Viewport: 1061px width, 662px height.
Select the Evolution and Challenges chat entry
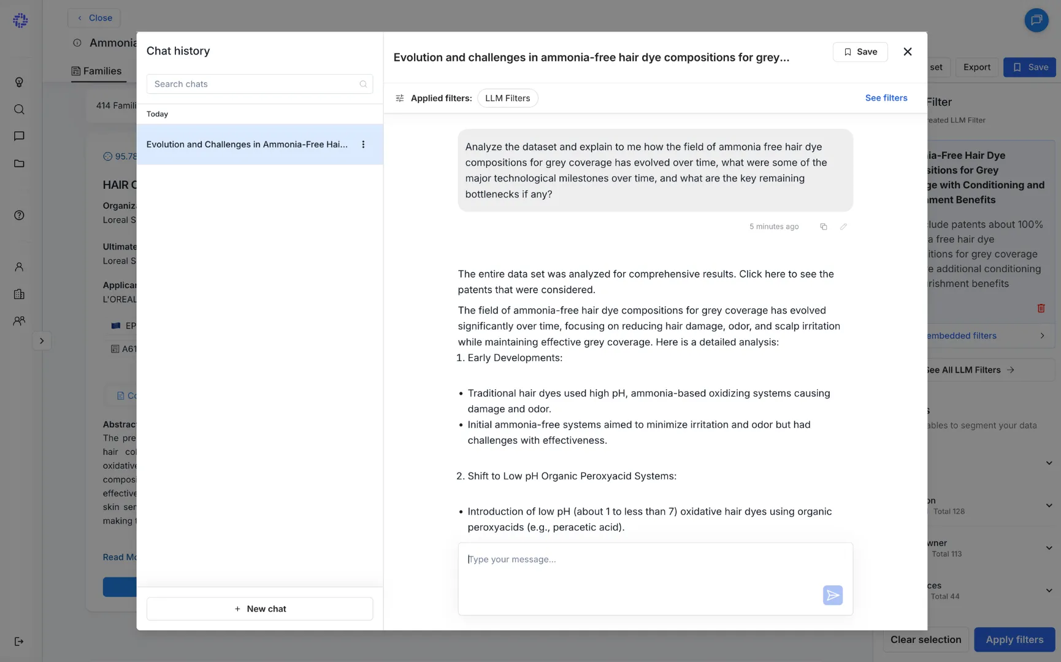[259, 145]
